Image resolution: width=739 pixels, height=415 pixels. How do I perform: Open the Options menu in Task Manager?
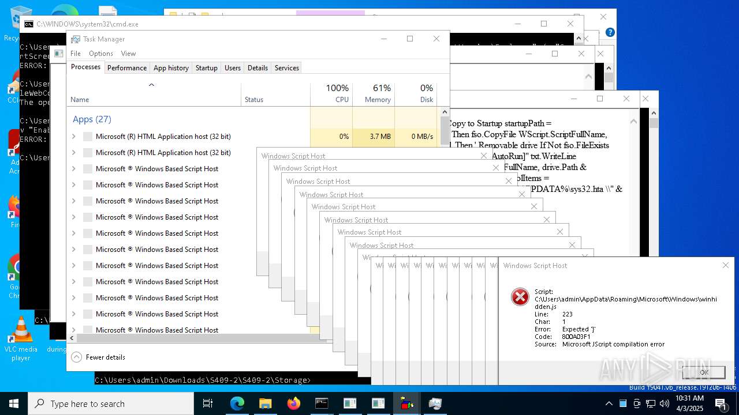click(101, 53)
